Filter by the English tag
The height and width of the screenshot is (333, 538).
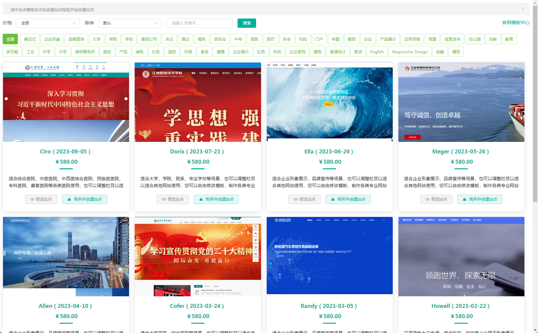[x=377, y=52]
